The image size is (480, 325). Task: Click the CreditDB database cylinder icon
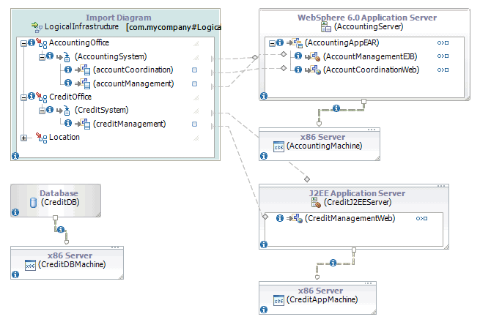[33, 203]
